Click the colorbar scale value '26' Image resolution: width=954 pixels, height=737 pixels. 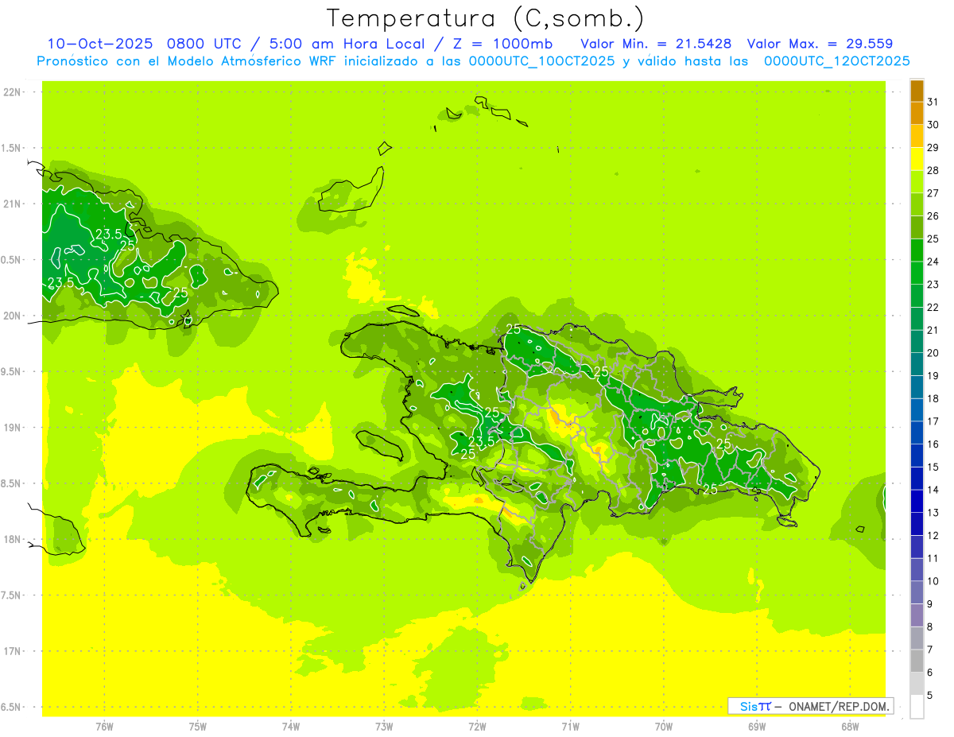click(x=933, y=216)
